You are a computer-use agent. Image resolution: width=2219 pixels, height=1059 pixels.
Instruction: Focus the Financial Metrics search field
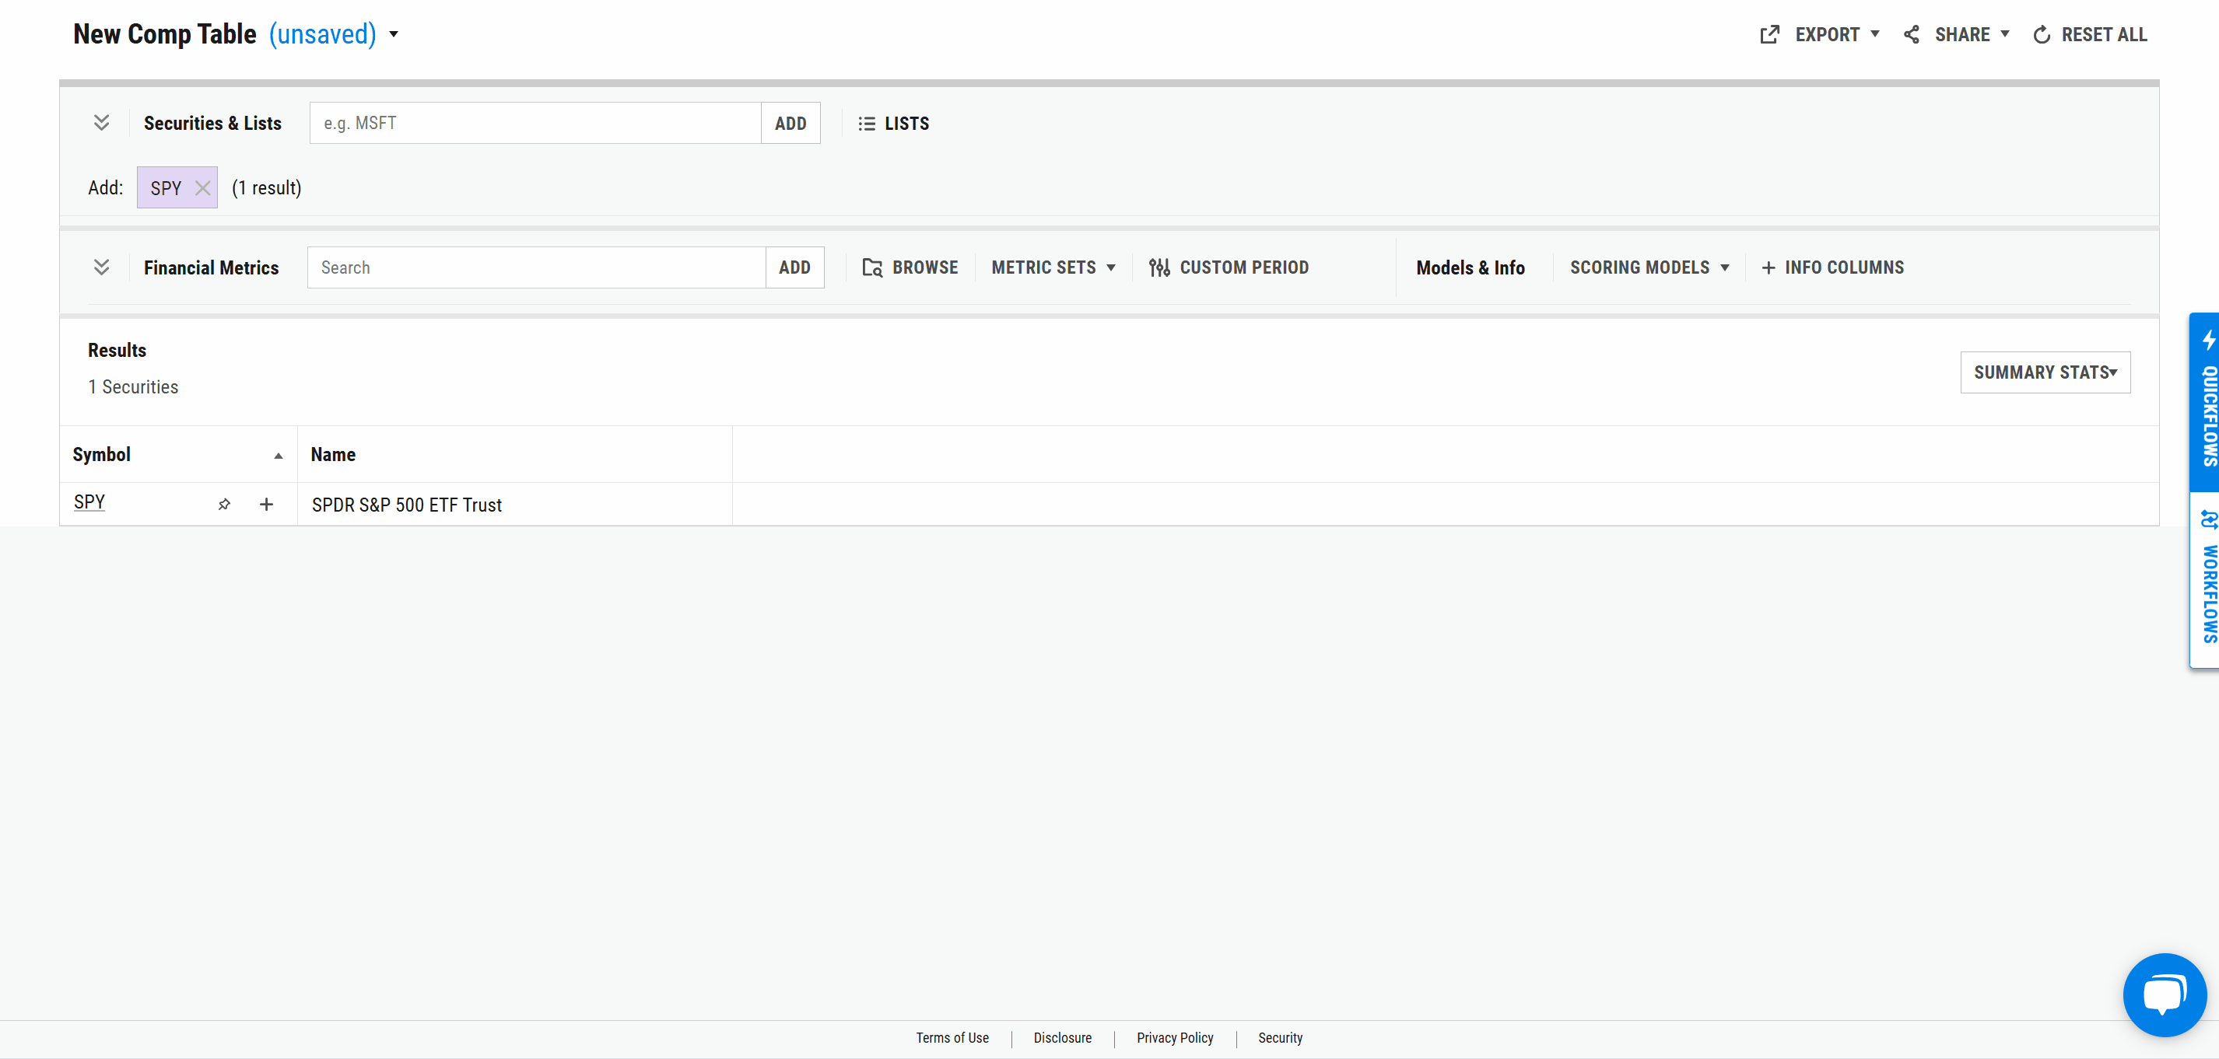point(536,267)
